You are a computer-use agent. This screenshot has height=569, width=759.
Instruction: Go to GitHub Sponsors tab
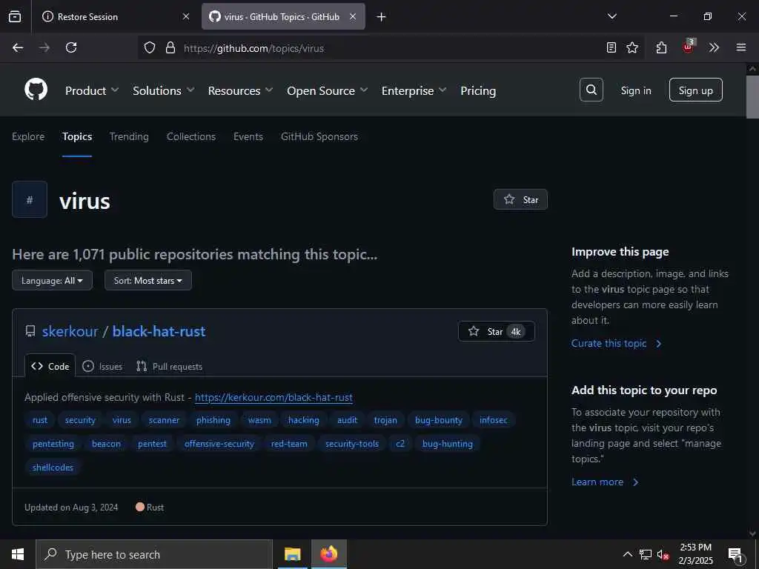pyautogui.click(x=319, y=136)
